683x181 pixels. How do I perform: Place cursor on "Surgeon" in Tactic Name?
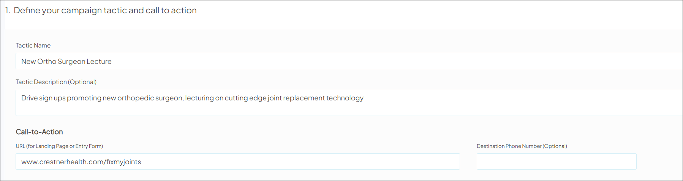tap(71, 61)
